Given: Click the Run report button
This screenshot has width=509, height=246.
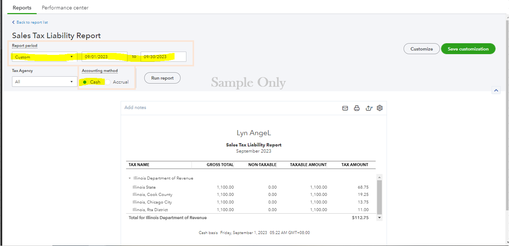Looking at the screenshot, I should point(162,78).
